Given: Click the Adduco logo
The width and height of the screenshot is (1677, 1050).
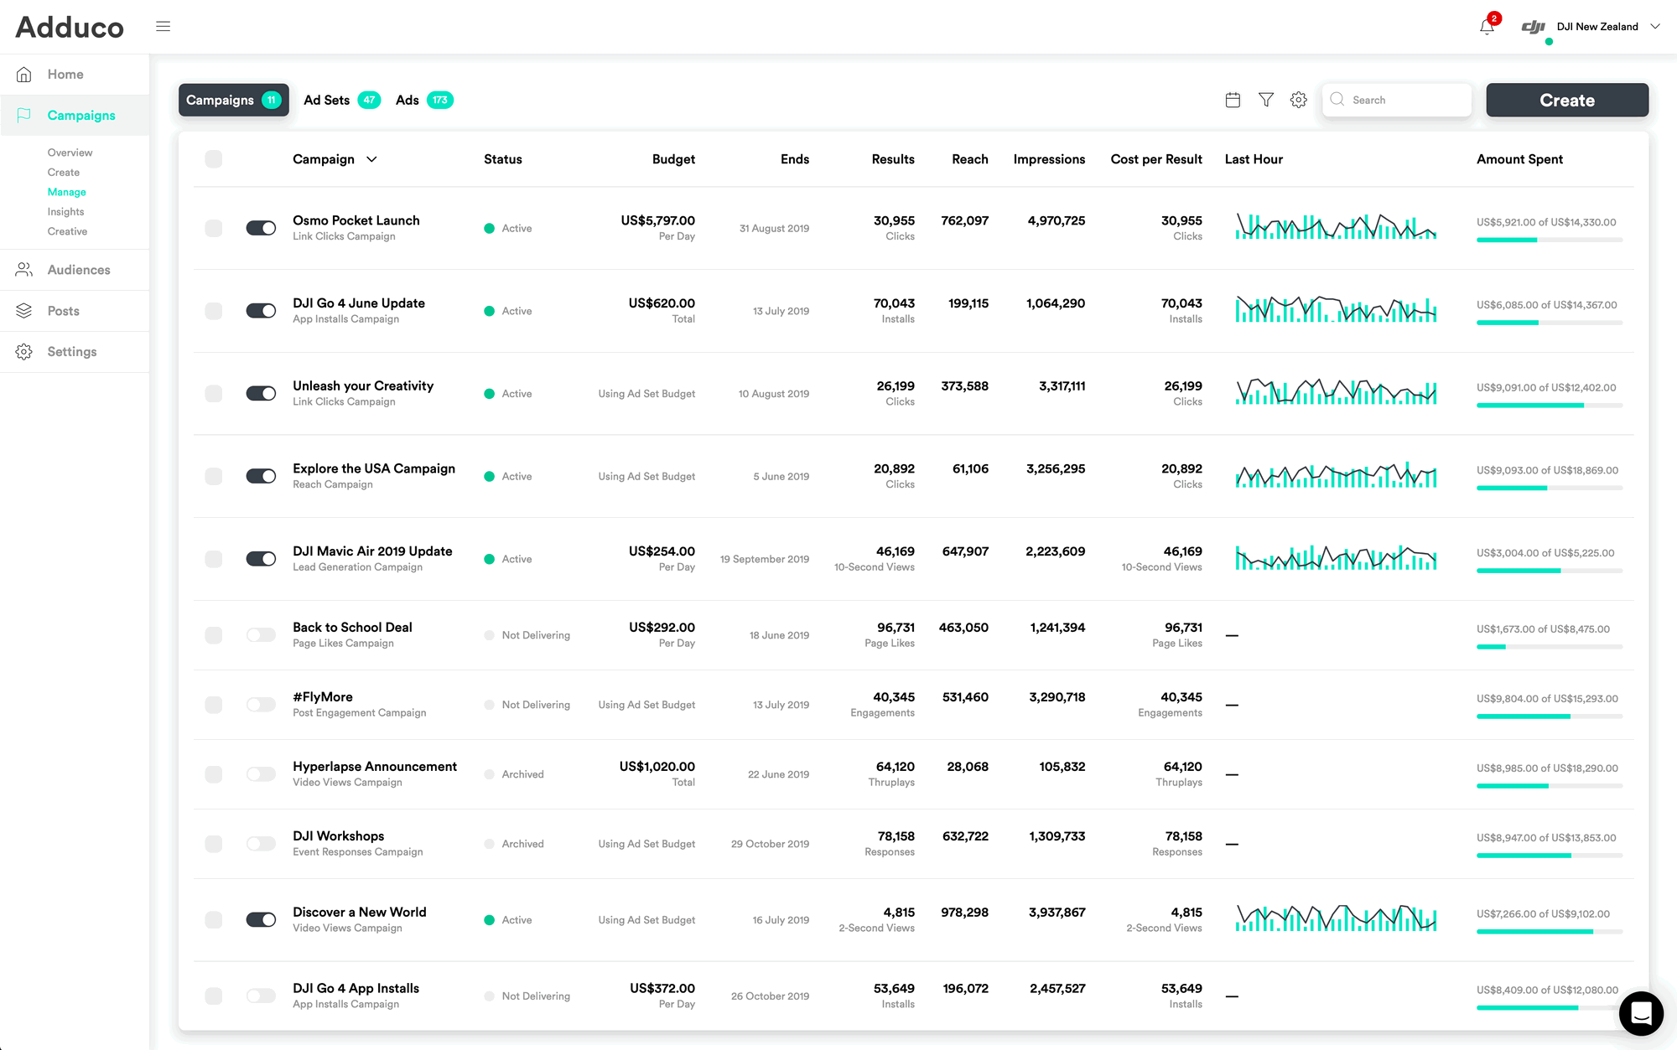Looking at the screenshot, I should tap(70, 28).
